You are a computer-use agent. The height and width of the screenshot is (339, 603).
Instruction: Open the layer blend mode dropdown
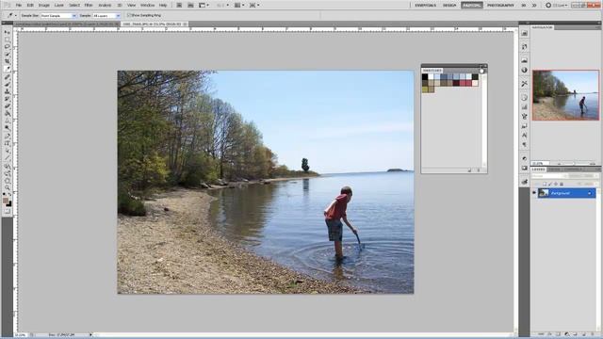click(548, 176)
